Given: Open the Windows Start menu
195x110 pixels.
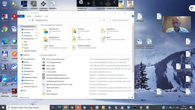Looking at the screenshot, I should coord(3,107).
